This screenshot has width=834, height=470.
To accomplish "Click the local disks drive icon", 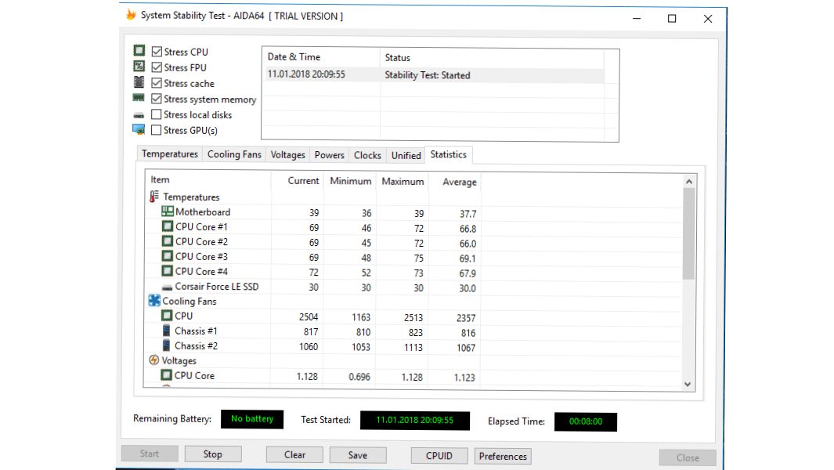I will (139, 115).
